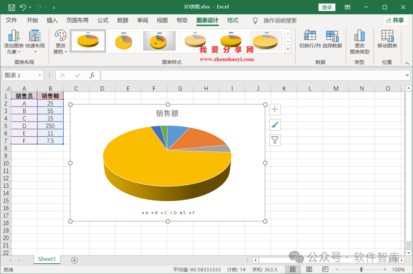Click the formula confirm checkmark icon
Screen dimensions: 413x274
coord(77,76)
